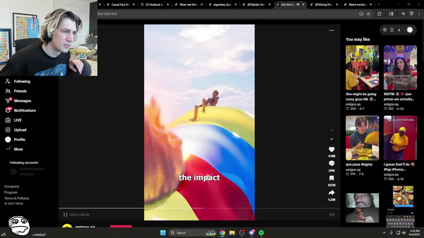Screen dimensions: 424x238
Task: Click the coins icon in top-right pill
Action: pyautogui.click(x=385, y=30)
